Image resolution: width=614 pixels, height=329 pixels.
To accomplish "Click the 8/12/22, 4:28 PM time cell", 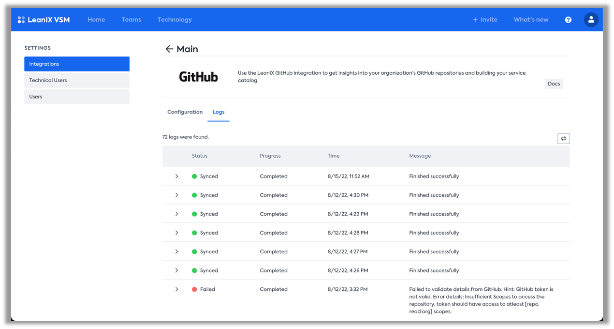I will [x=348, y=233].
